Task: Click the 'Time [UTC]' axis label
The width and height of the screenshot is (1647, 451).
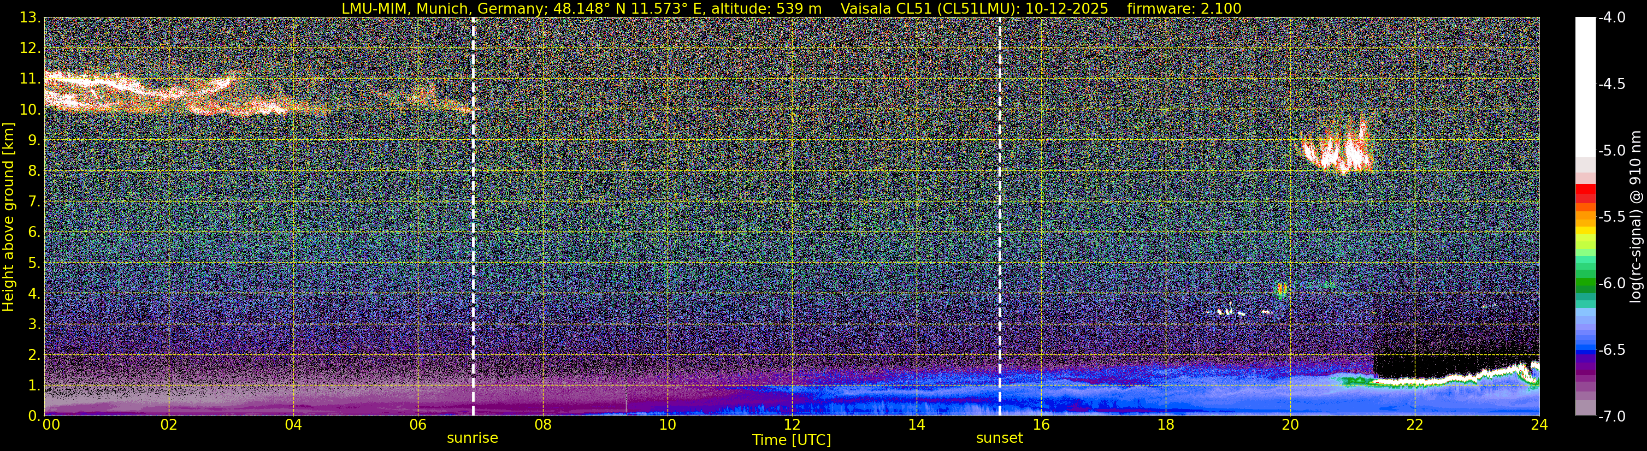Action: 792,440
